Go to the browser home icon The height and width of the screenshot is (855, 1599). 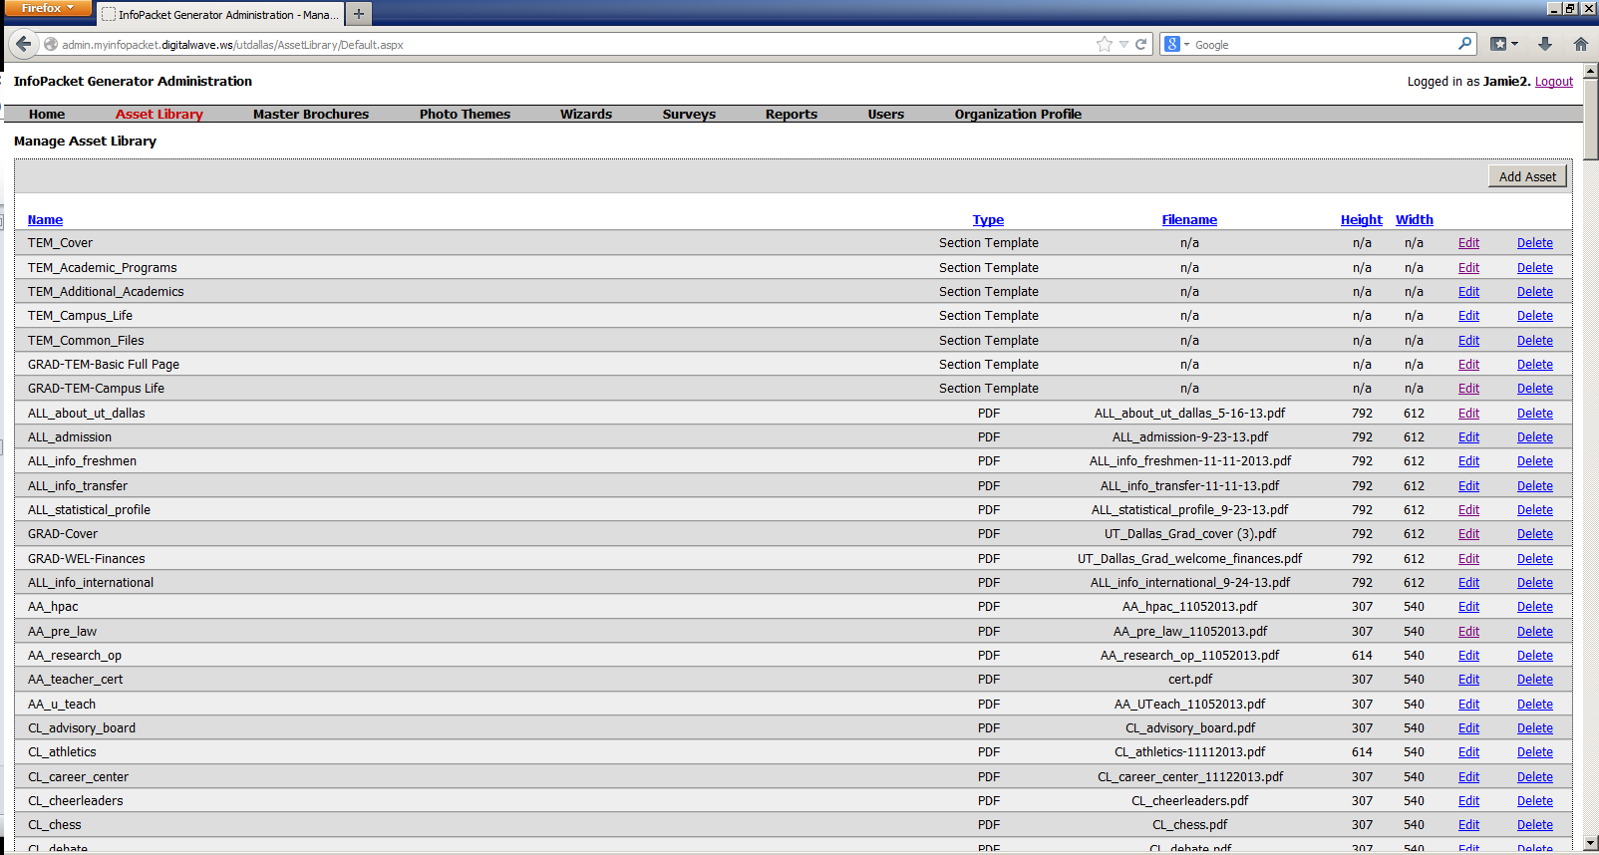pyautogui.click(x=1580, y=44)
